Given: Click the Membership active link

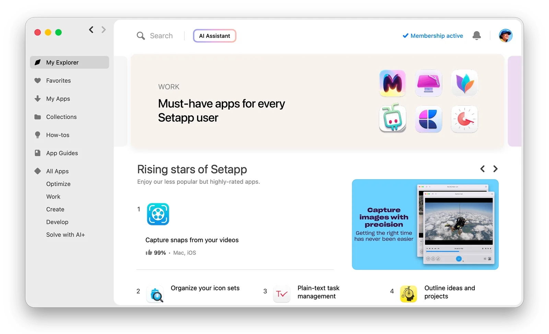Looking at the screenshot, I should [433, 36].
